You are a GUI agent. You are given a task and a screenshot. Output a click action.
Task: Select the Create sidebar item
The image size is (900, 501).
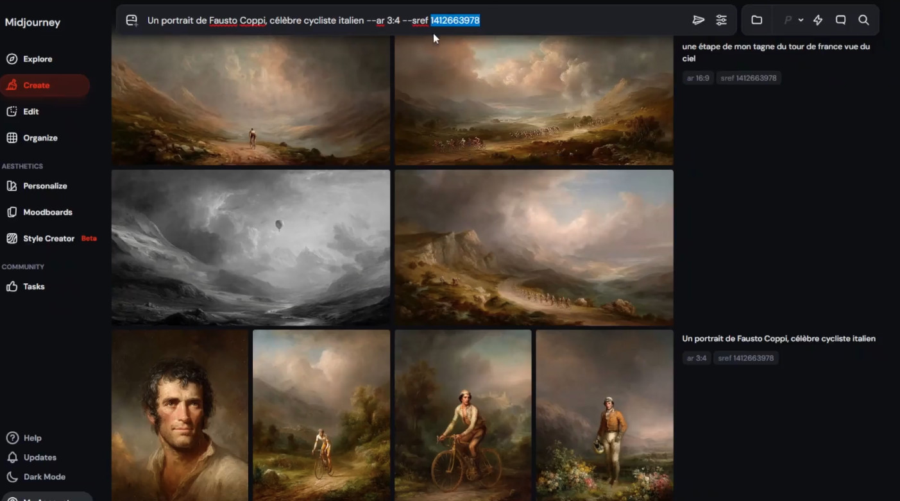point(37,85)
